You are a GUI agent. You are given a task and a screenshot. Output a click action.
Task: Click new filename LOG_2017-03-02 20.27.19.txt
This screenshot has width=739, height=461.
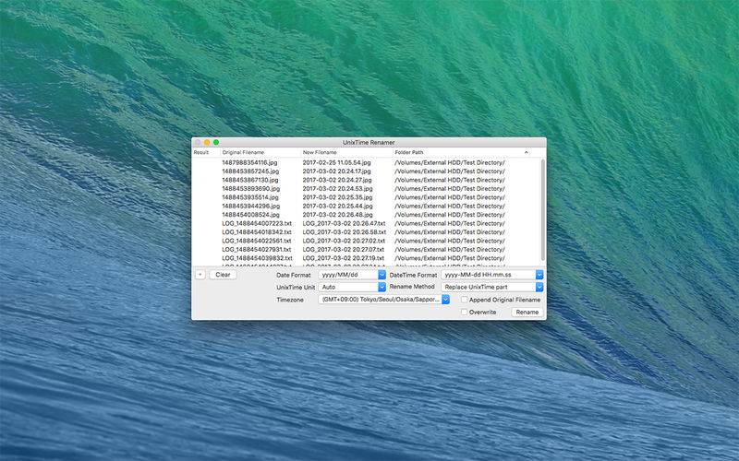[343, 258]
